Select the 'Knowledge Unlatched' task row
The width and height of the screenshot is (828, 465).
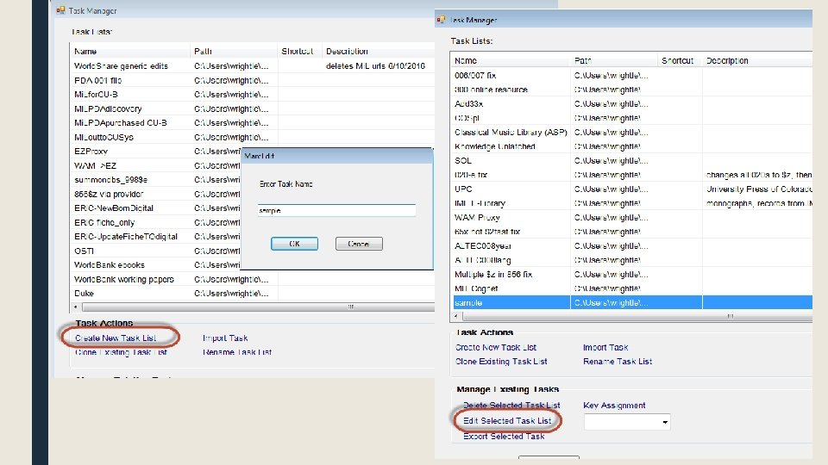(x=632, y=146)
